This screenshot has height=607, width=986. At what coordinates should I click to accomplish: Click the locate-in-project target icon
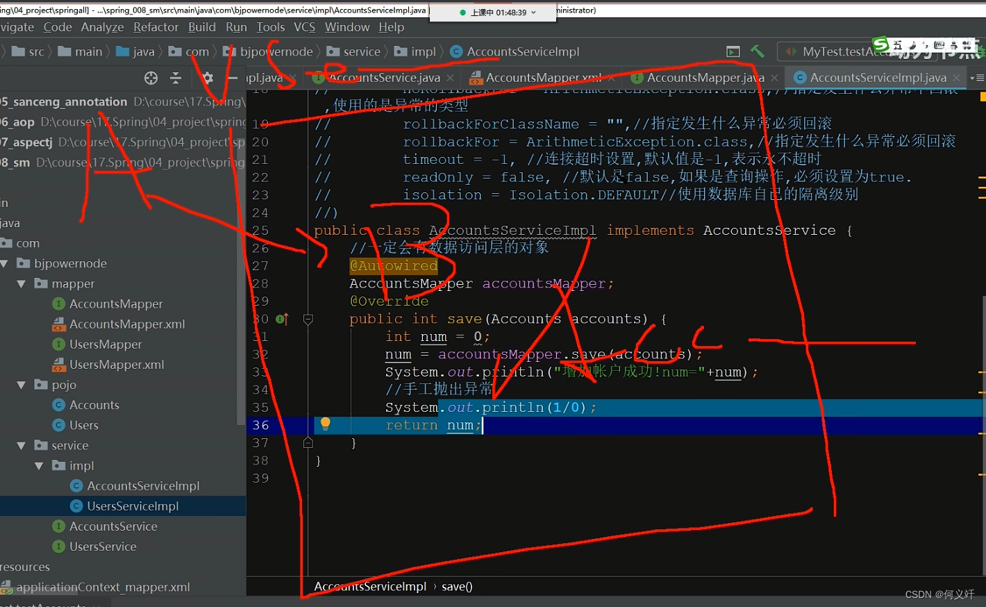tap(151, 78)
